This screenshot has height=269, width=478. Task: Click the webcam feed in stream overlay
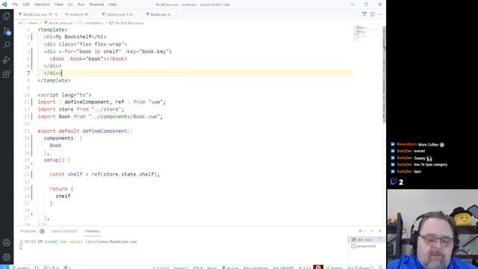click(x=432, y=229)
